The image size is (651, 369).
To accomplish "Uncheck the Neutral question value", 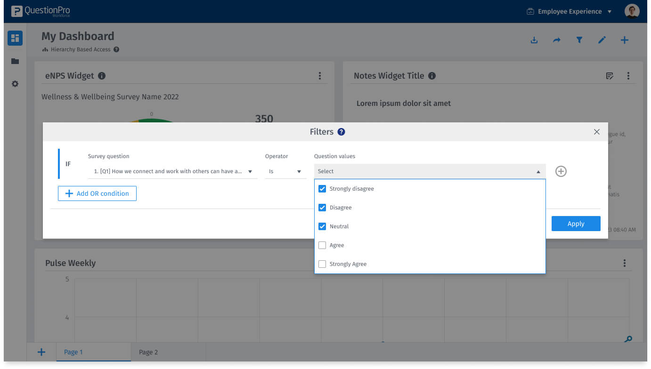I will [322, 226].
